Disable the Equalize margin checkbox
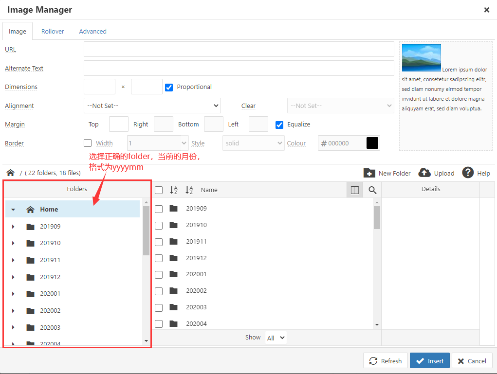Image resolution: width=497 pixels, height=374 pixels. (x=279, y=125)
